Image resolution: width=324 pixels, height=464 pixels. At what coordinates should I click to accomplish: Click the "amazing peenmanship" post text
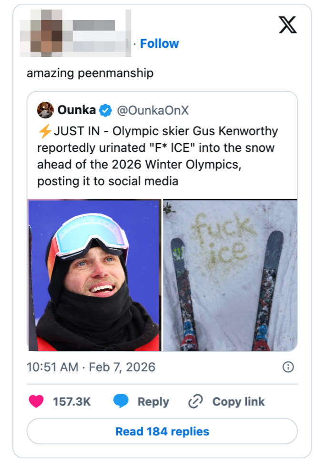click(90, 73)
